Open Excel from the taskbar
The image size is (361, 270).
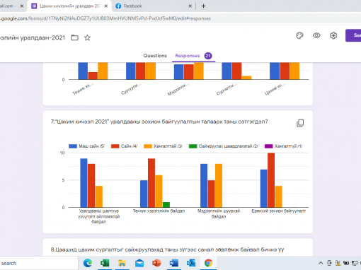(x=105, y=263)
